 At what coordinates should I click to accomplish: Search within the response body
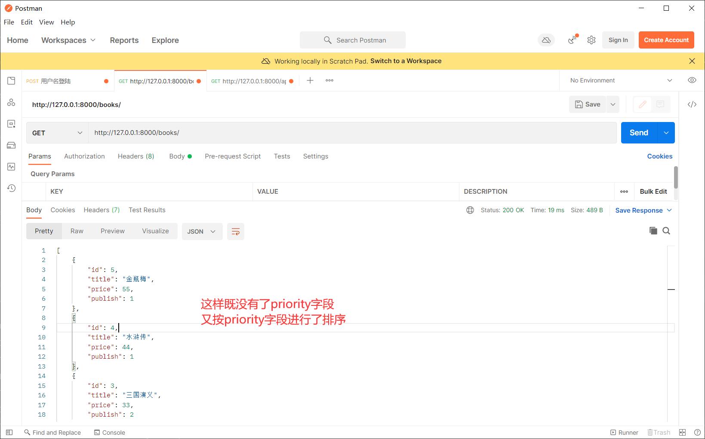coord(666,231)
